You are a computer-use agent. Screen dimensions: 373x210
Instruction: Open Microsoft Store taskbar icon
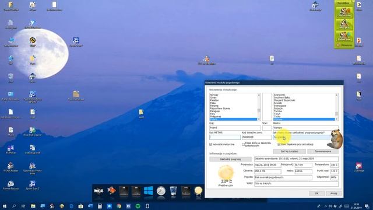pyautogui.click(x=80, y=206)
